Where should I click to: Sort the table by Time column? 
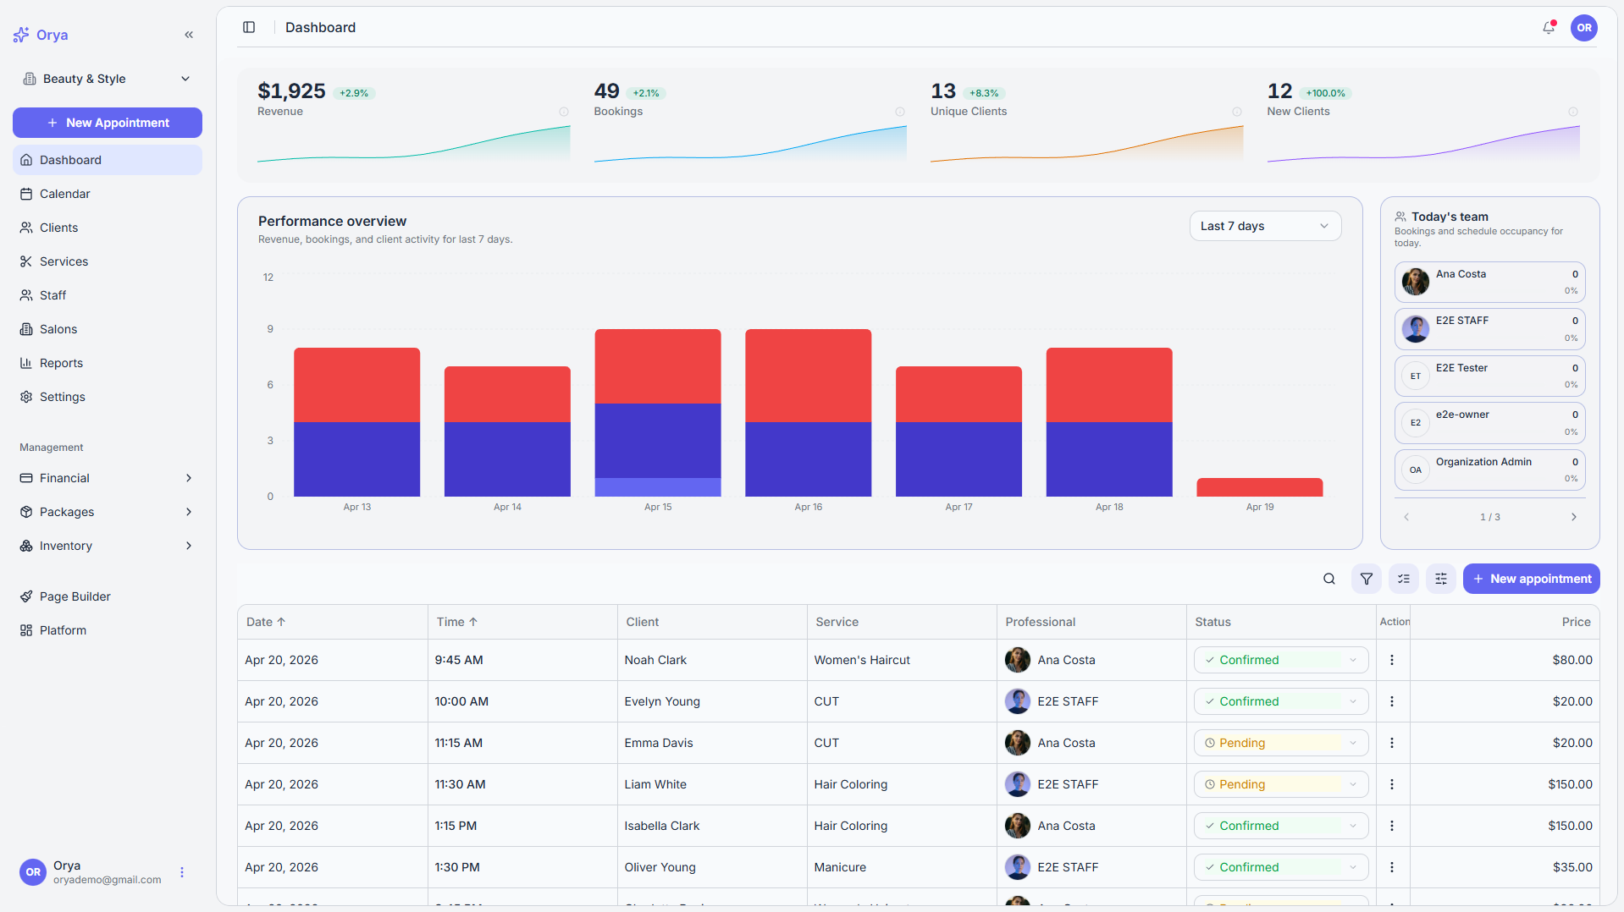457,622
